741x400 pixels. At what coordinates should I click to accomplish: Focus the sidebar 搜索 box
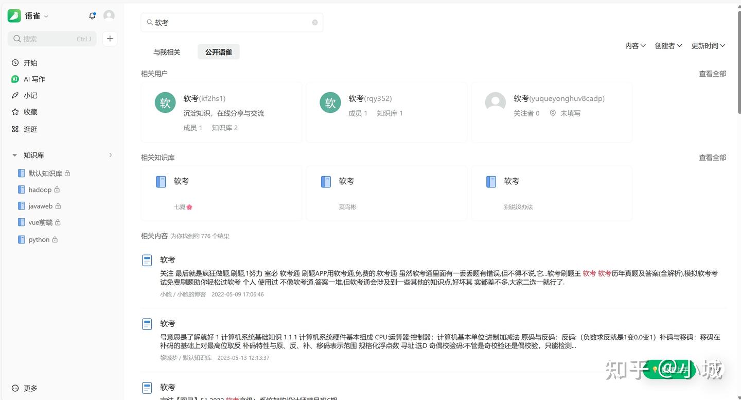[x=52, y=39]
